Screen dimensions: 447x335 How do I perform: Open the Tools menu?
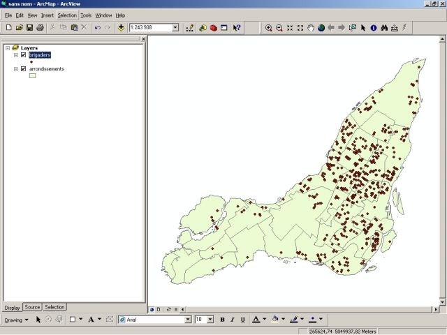(x=86, y=15)
